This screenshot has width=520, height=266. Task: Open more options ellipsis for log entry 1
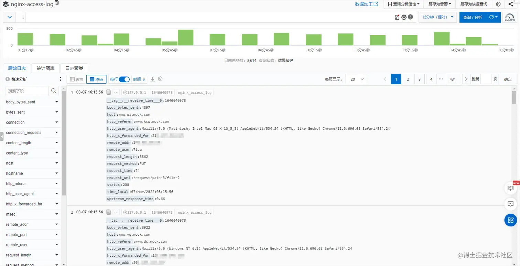click(116, 92)
